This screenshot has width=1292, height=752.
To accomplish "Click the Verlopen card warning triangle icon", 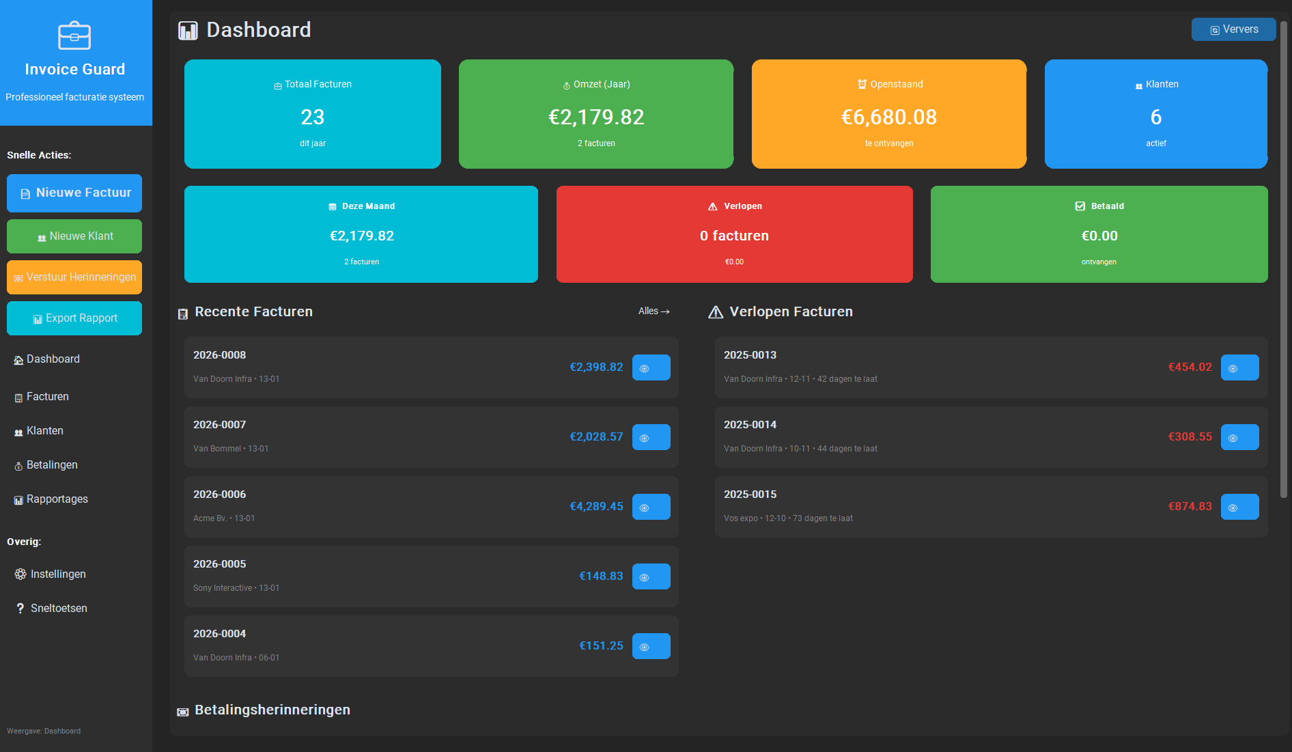I will 713,206.
